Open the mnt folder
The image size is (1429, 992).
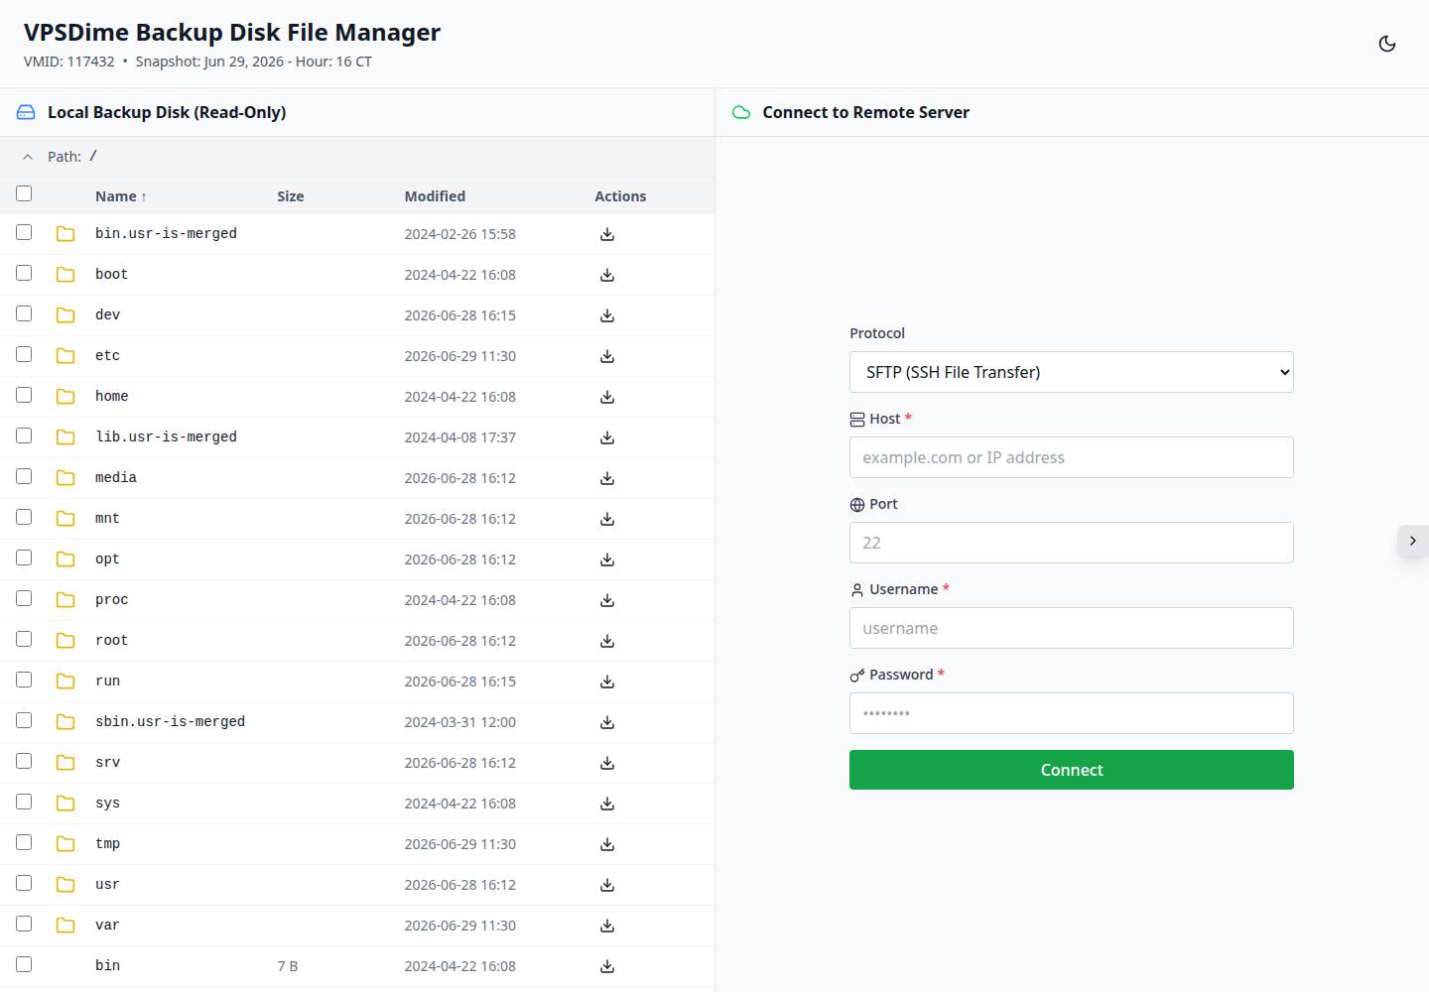[x=107, y=519]
